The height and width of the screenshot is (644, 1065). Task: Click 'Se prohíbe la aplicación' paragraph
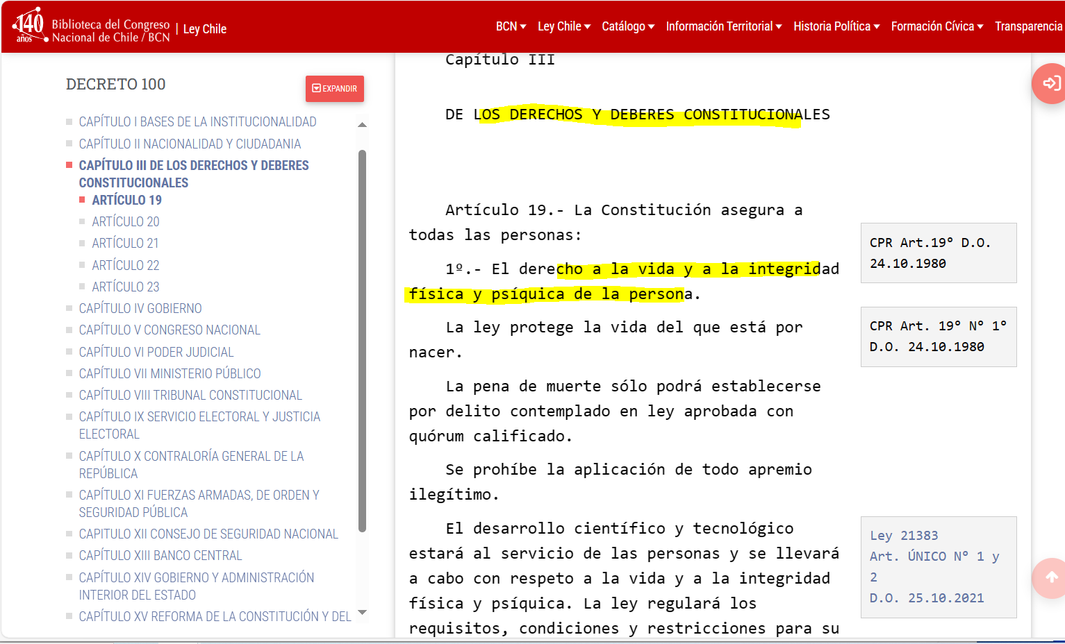610,482
